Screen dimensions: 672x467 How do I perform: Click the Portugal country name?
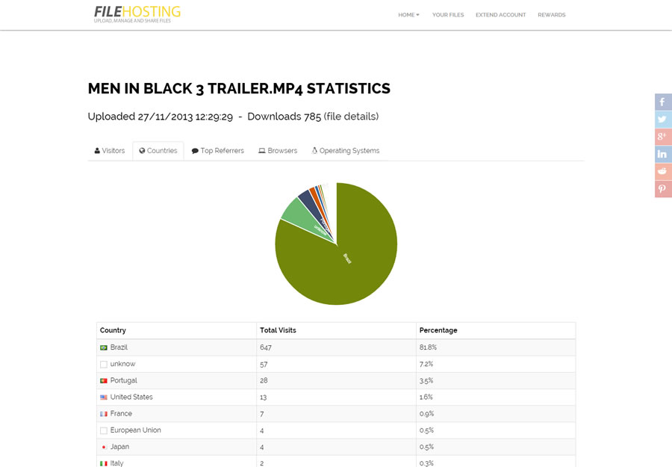123,381
